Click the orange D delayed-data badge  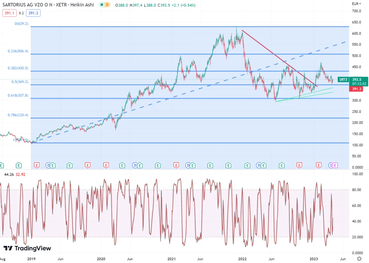pos(107,5)
